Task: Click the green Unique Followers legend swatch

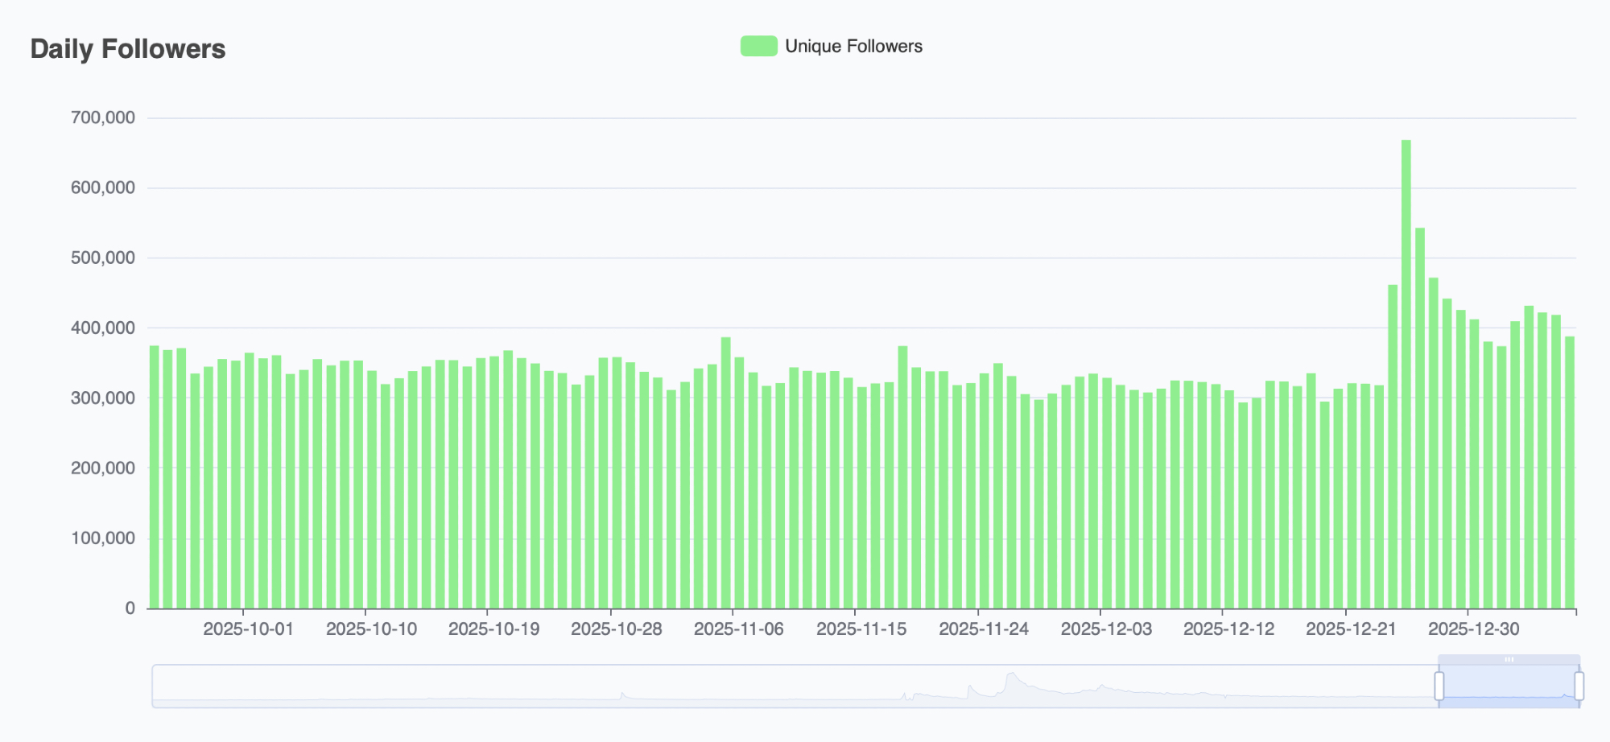Action: coord(758,46)
